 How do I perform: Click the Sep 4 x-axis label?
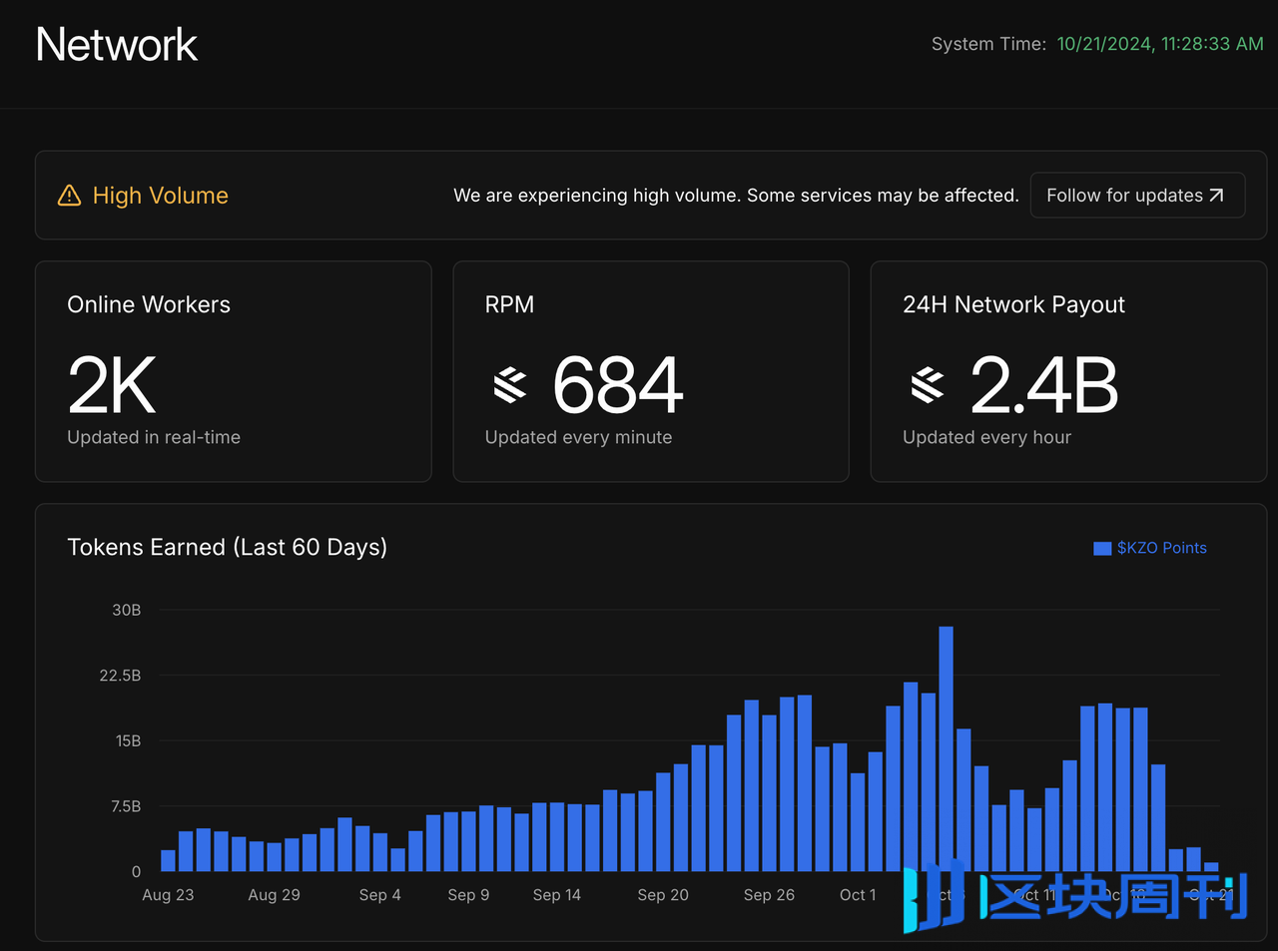pyautogui.click(x=379, y=895)
